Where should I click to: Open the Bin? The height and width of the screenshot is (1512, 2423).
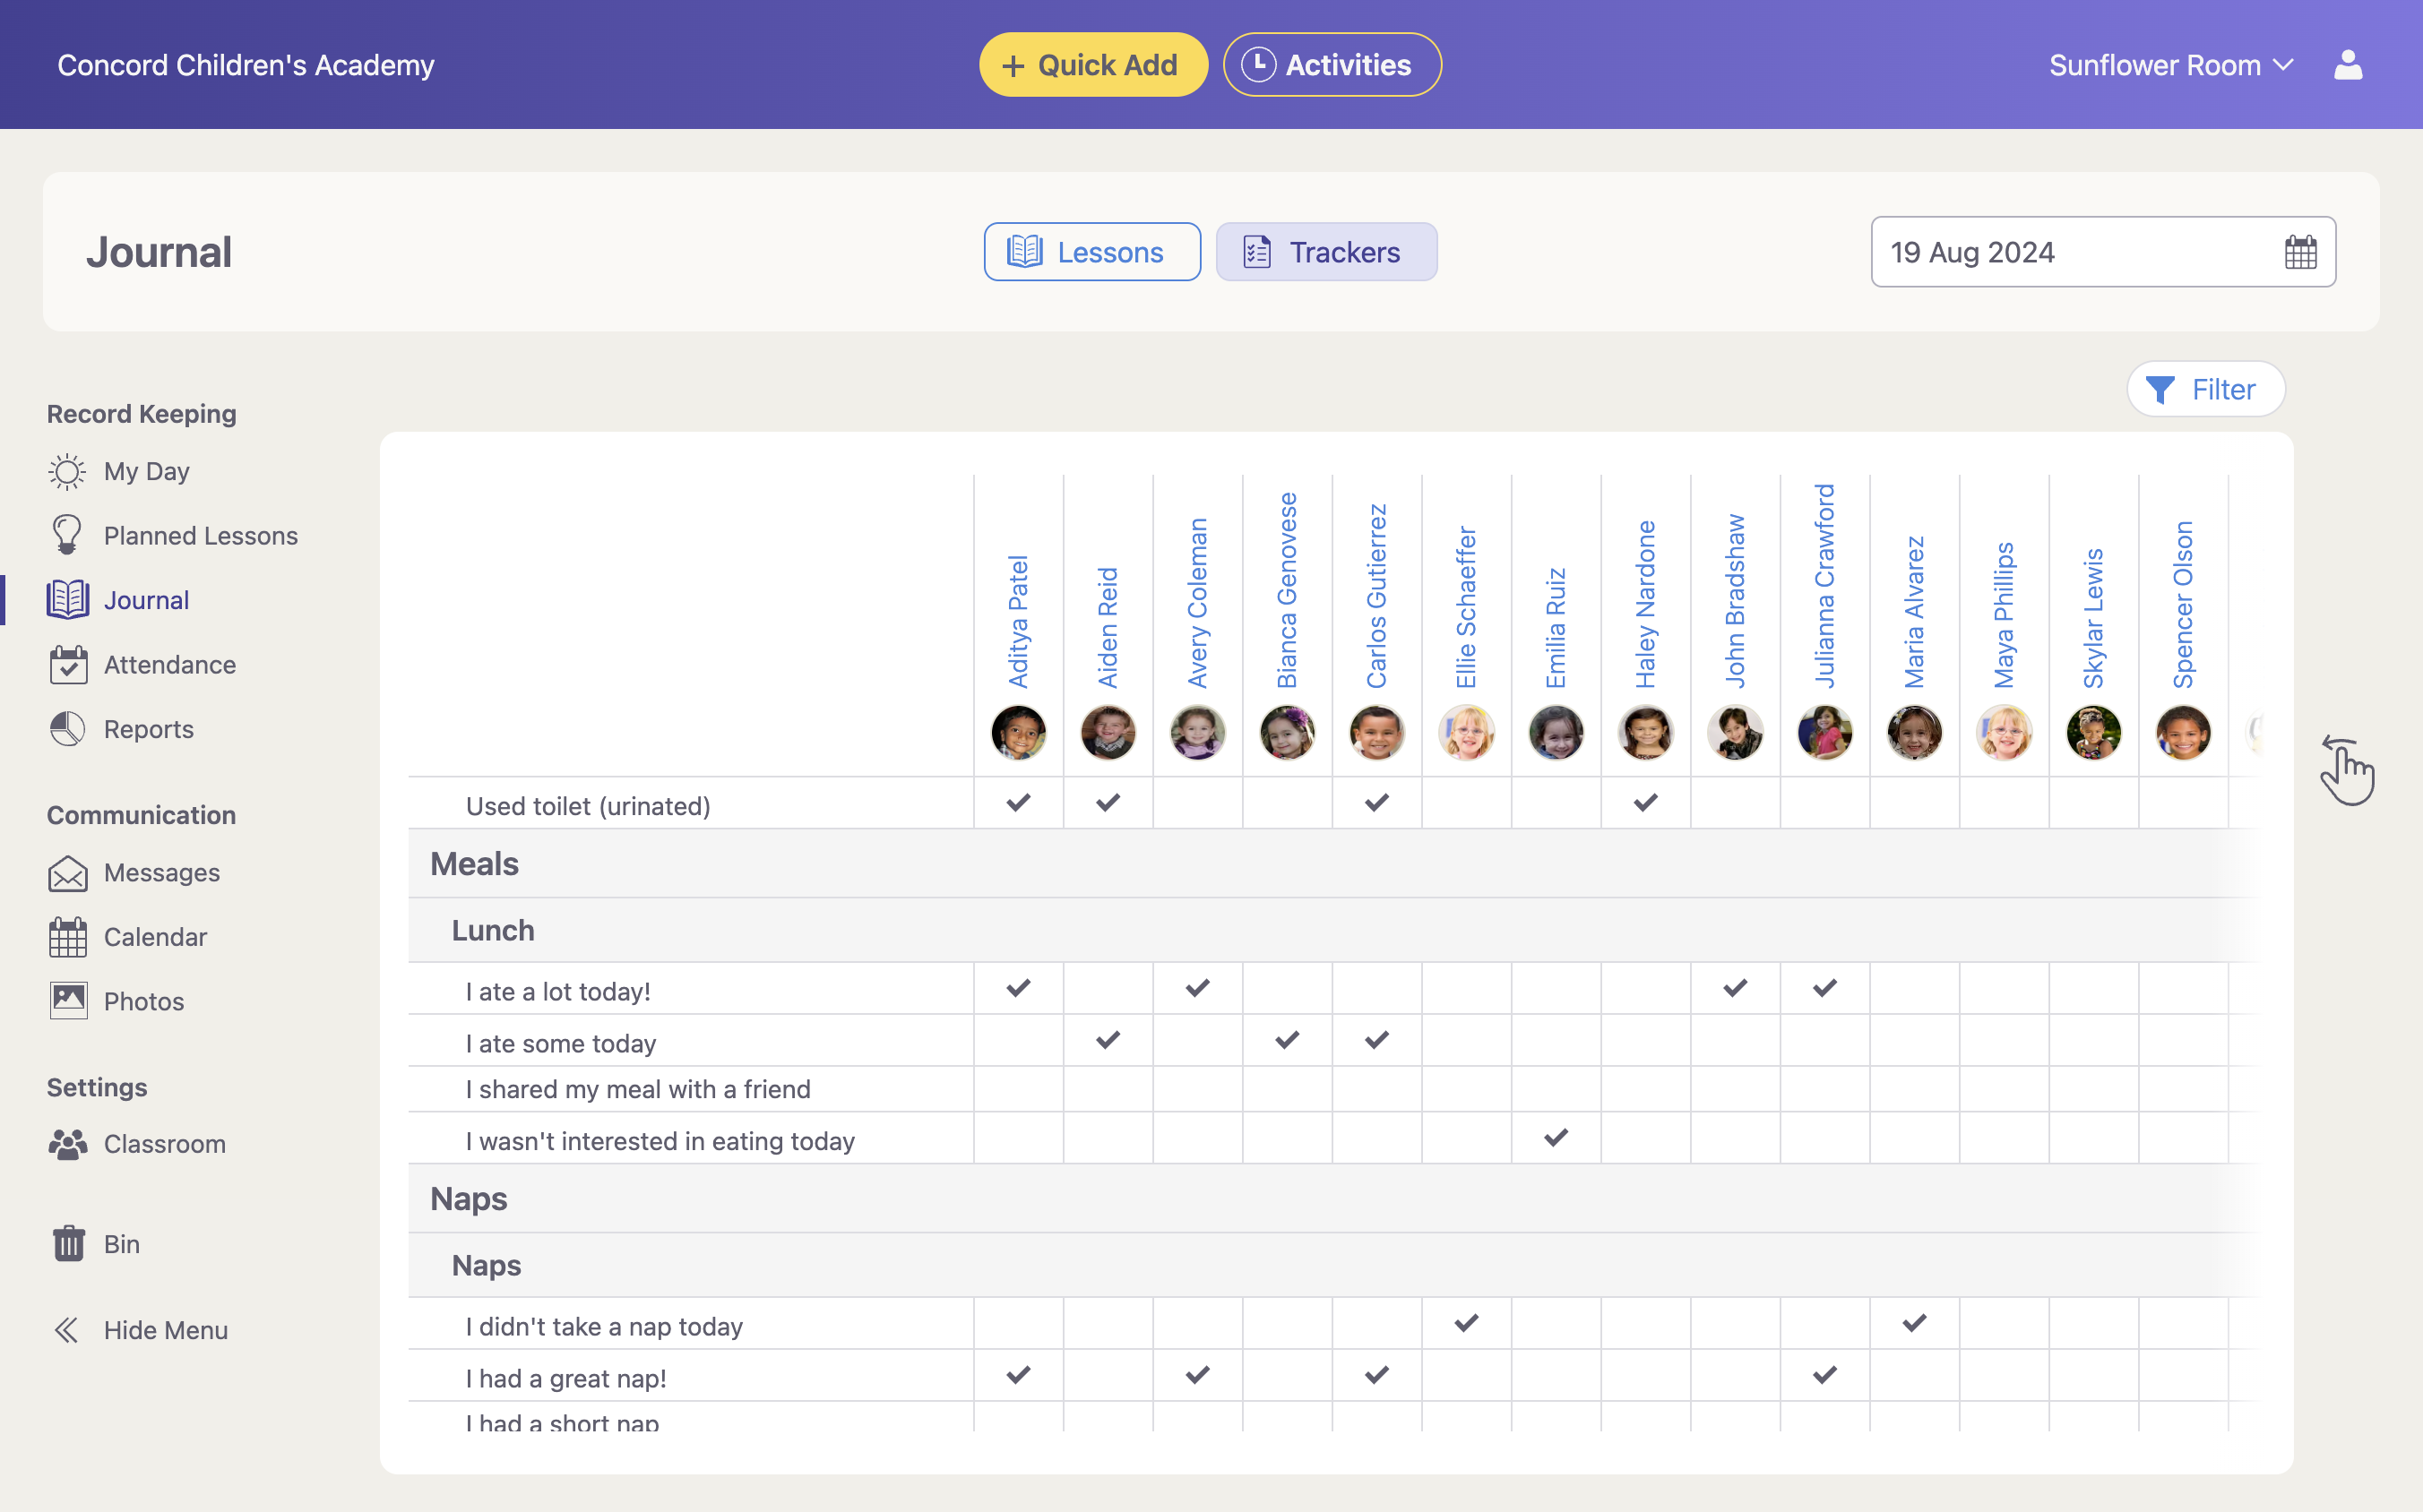point(121,1244)
